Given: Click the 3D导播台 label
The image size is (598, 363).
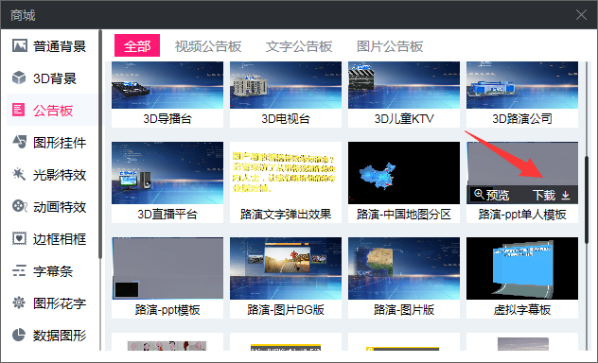Looking at the screenshot, I should click(x=167, y=118).
